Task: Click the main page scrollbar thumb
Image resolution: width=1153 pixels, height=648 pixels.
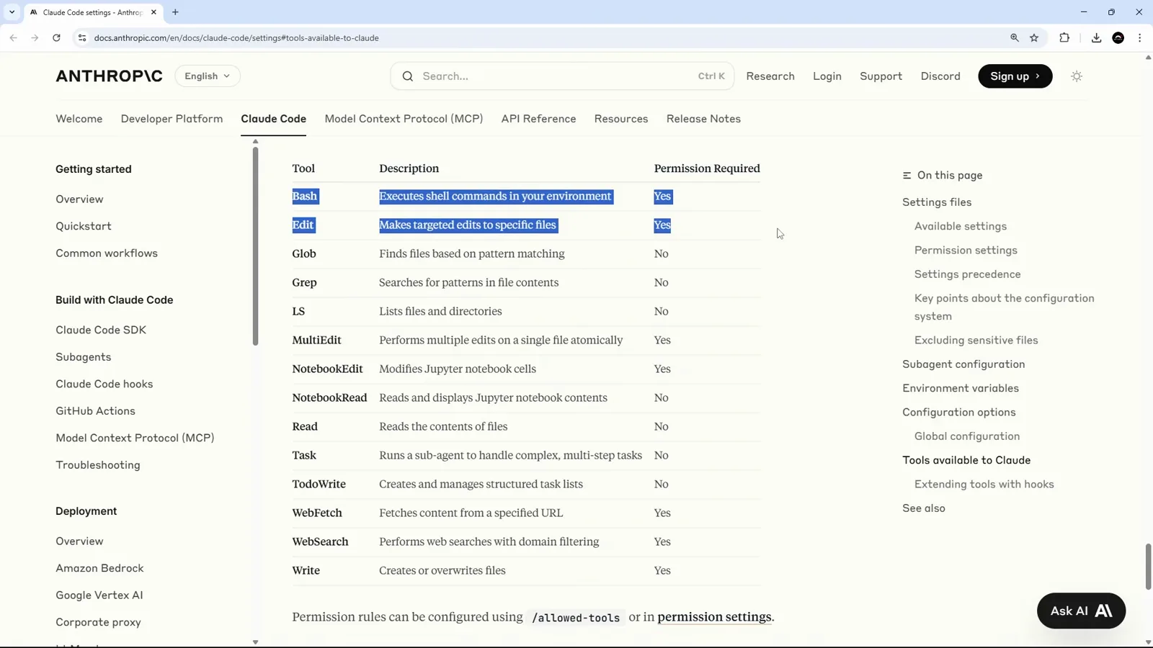Action: click(x=1148, y=567)
